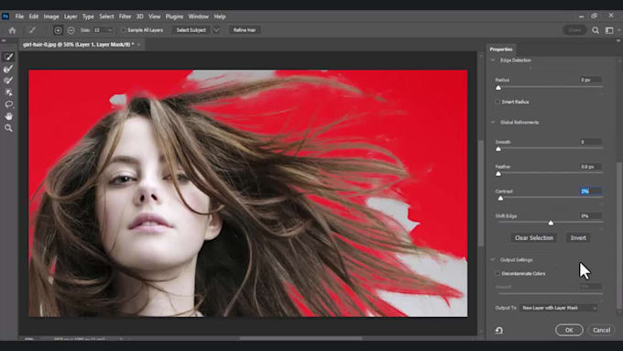This screenshot has height=351, width=623.
Task: Open the Output To dropdown
Action: [559, 308]
